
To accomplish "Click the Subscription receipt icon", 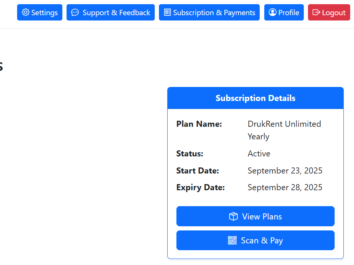I will pos(167,13).
